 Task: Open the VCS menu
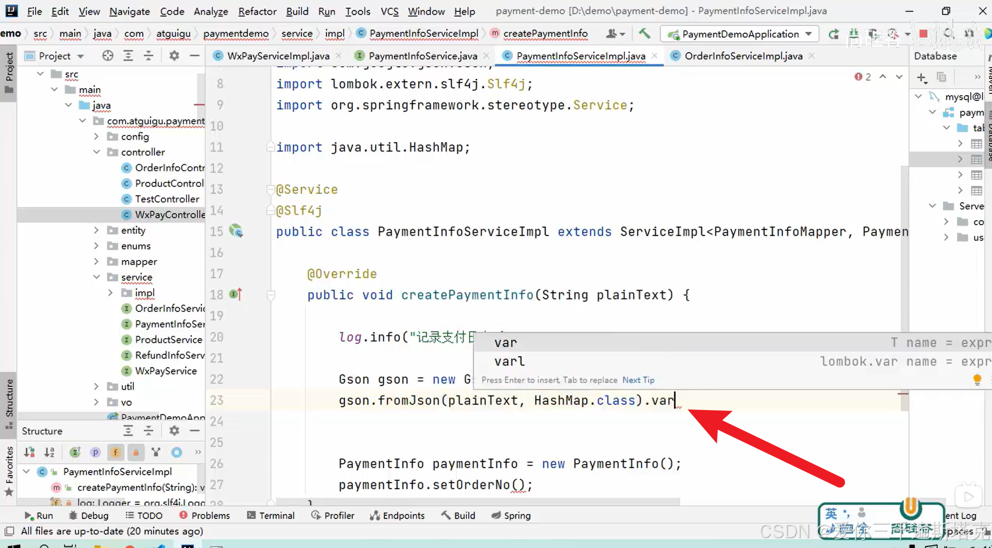pyautogui.click(x=389, y=11)
